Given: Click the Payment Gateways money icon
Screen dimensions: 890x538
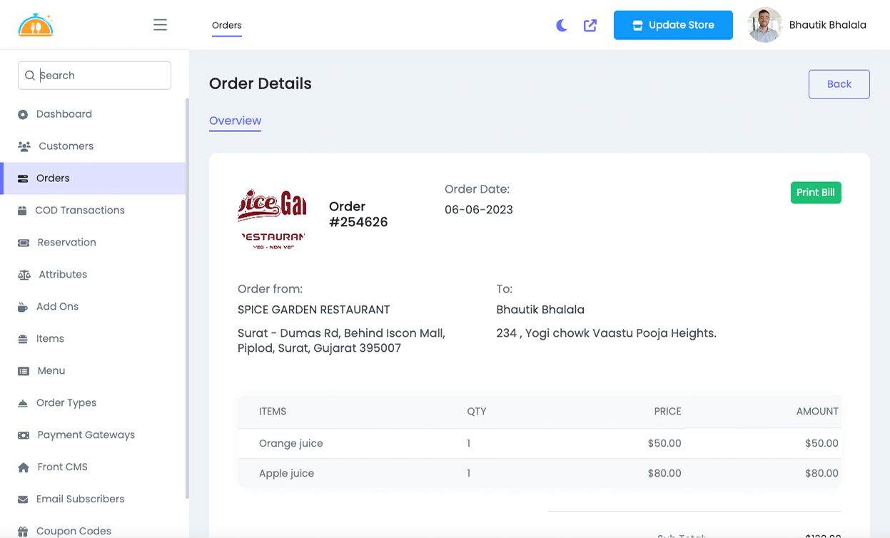Looking at the screenshot, I should click(x=24, y=435).
